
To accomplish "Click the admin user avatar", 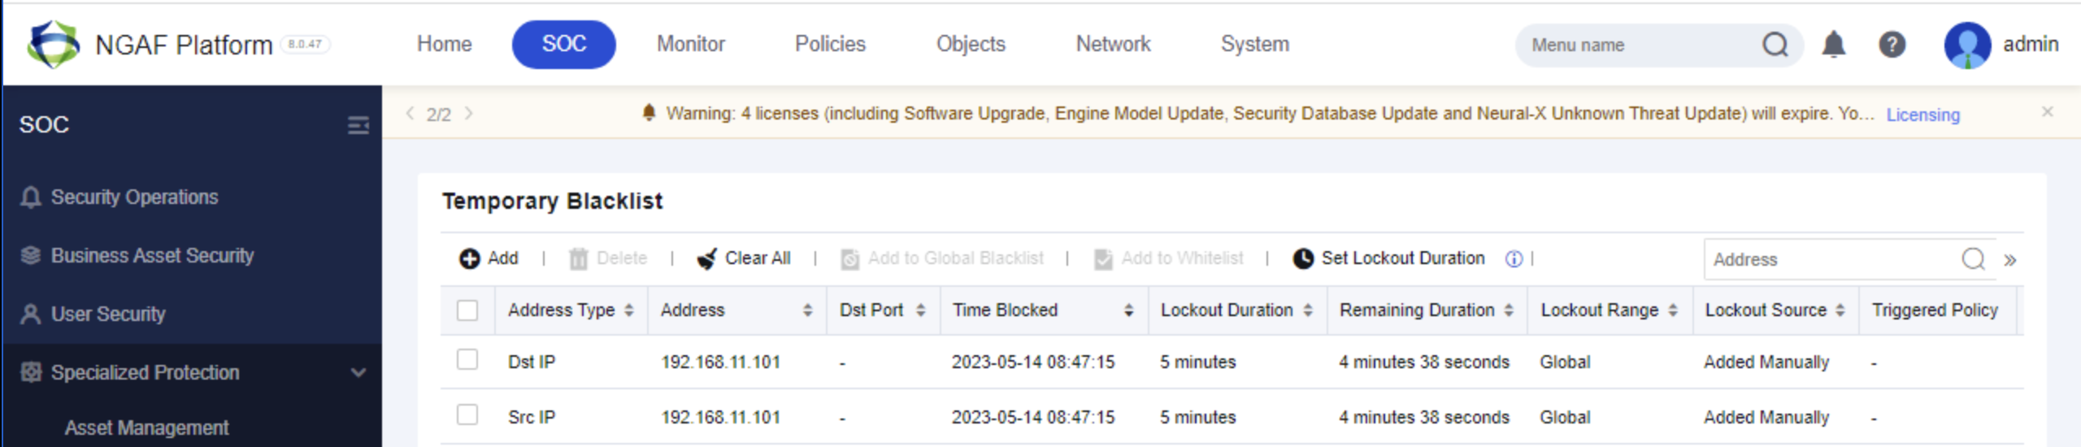I will pyautogui.click(x=1967, y=45).
